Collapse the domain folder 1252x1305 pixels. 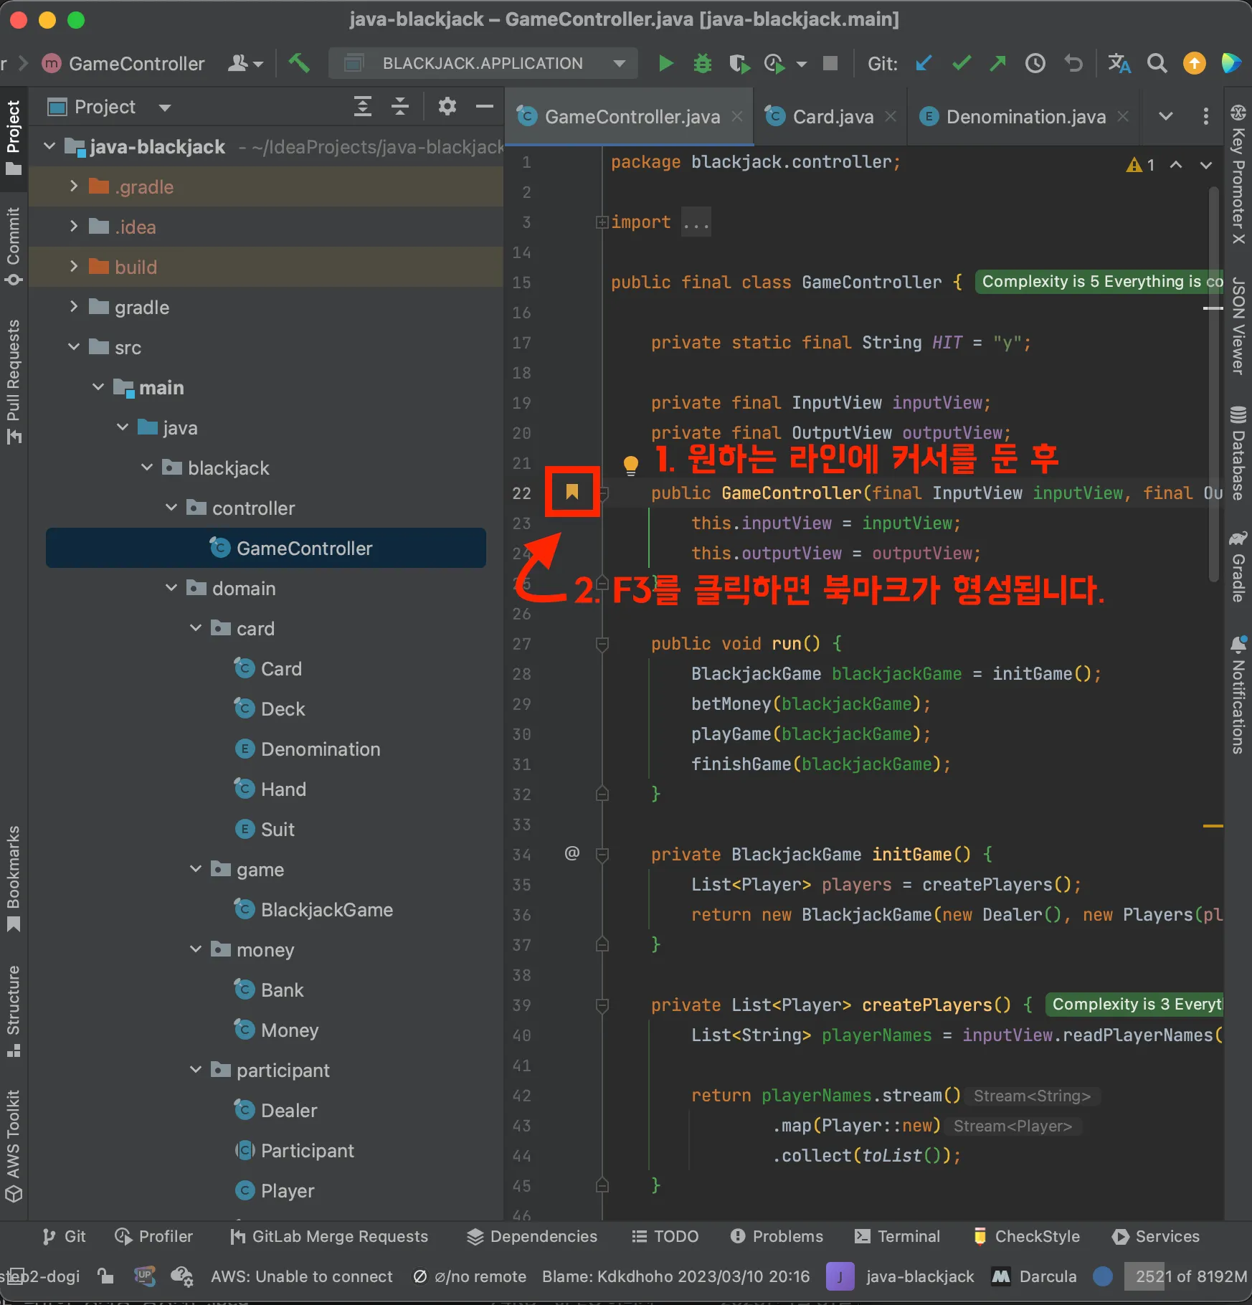[171, 588]
